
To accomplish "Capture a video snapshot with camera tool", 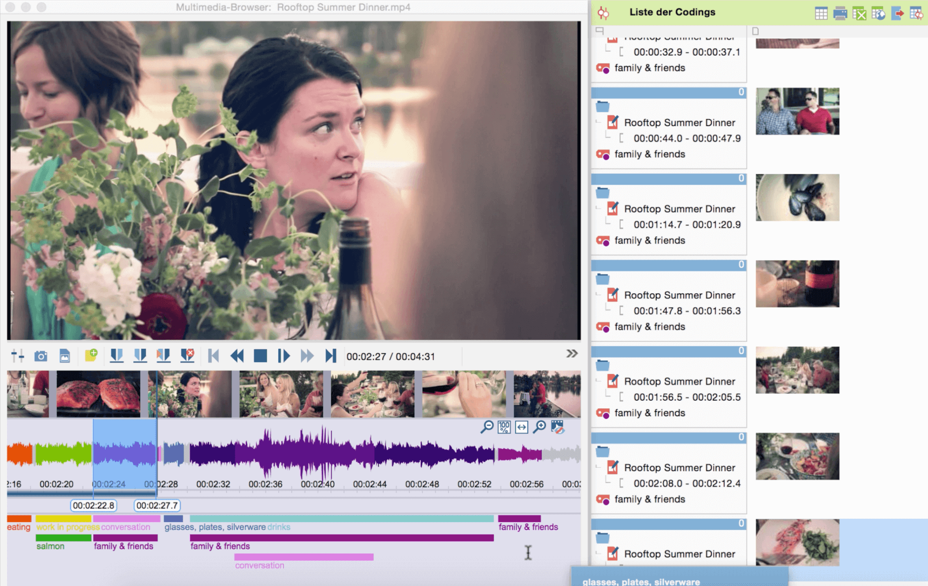I will click(42, 356).
